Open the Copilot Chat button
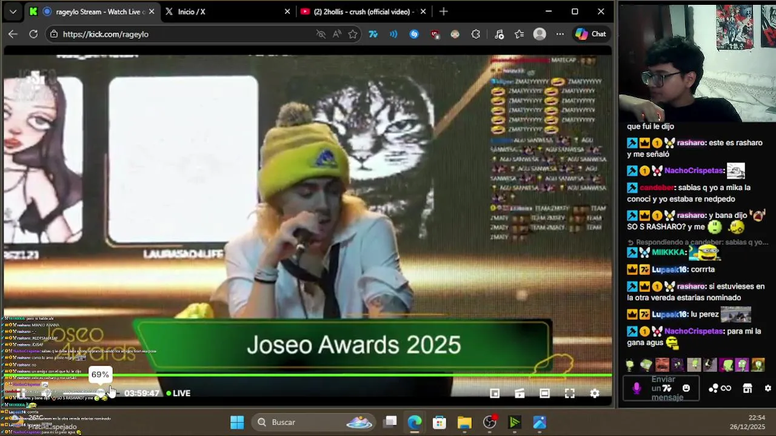 590,34
